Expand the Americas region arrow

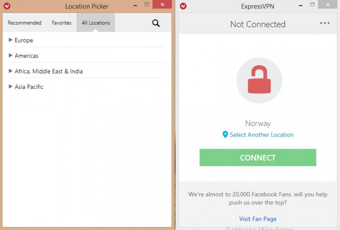pyautogui.click(x=10, y=55)
